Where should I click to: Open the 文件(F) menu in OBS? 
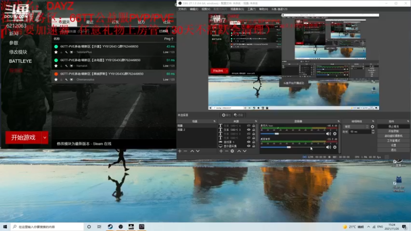182,9
